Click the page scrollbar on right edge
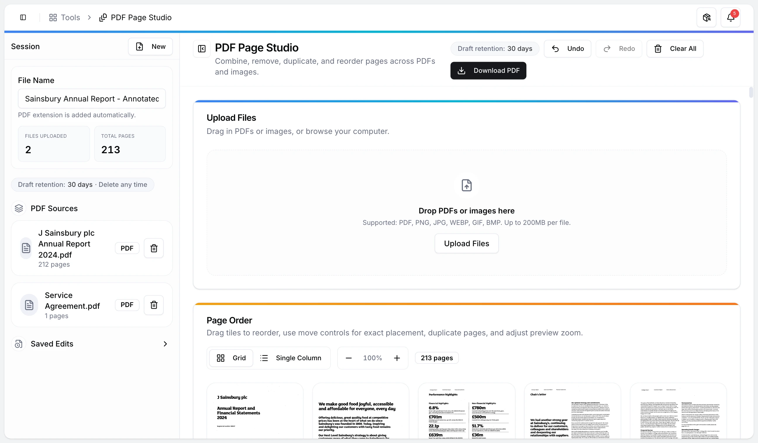758x443 pixels. click(751, 92)
